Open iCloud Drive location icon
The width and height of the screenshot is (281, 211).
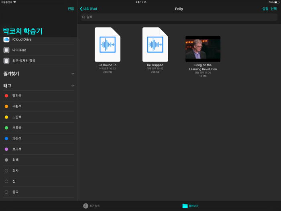click(x=6, y=39)
